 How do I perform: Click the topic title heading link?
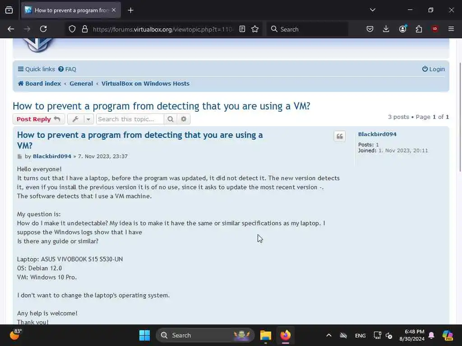coord(162,106)
